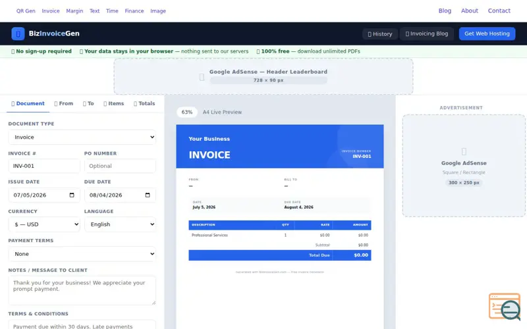Go to the Contact page
This screenshot has height=329, width=527.
[499, 11]
